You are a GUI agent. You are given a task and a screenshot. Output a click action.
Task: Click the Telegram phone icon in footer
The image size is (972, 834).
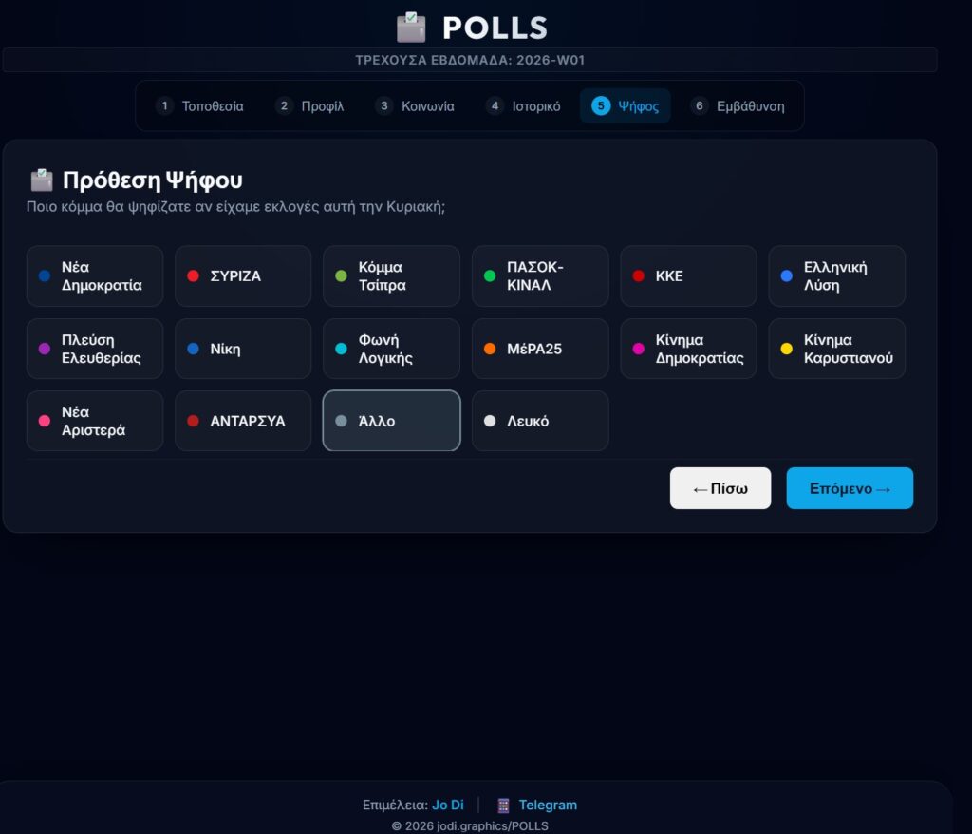(x=503, y=806)
